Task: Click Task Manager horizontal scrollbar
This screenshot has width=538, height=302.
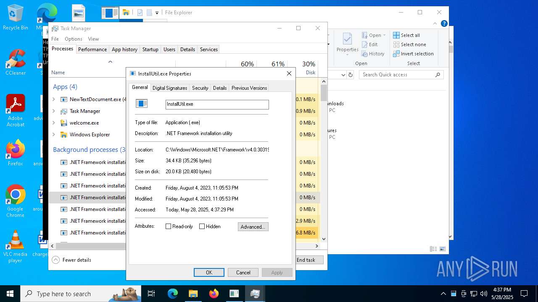Action: click(90, 246)
